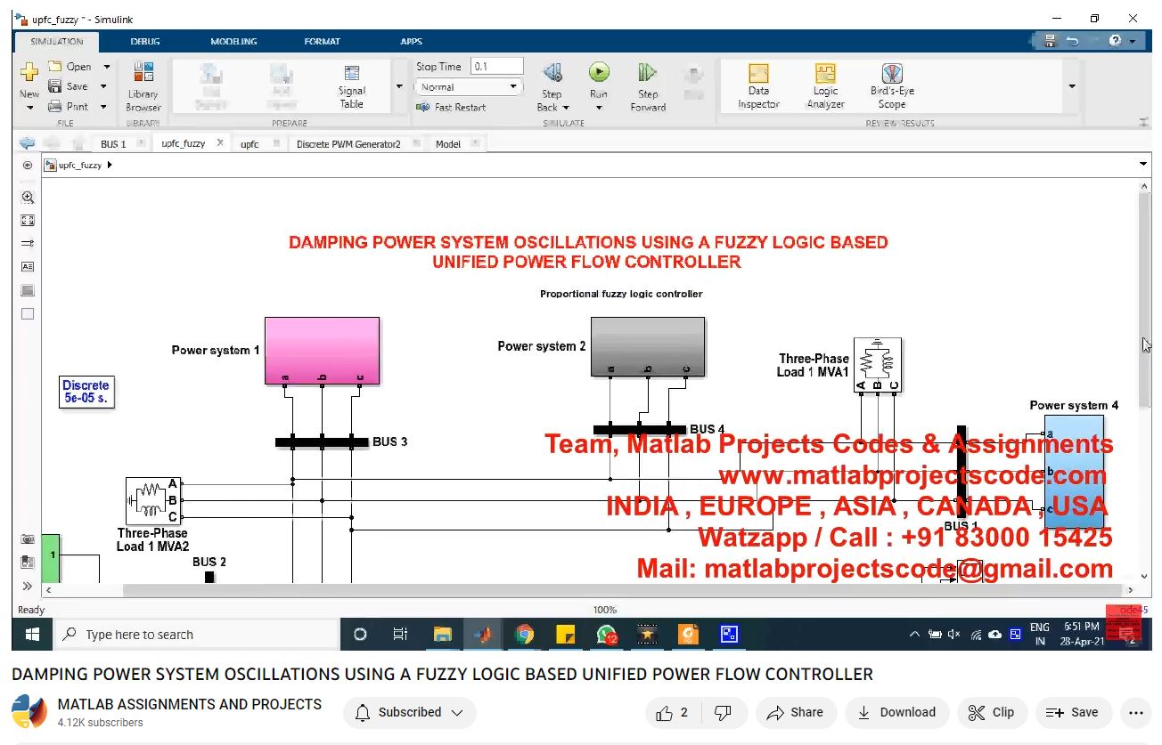
Task: Switch to the MODELING ribbon tab
Action: [233, 41]
